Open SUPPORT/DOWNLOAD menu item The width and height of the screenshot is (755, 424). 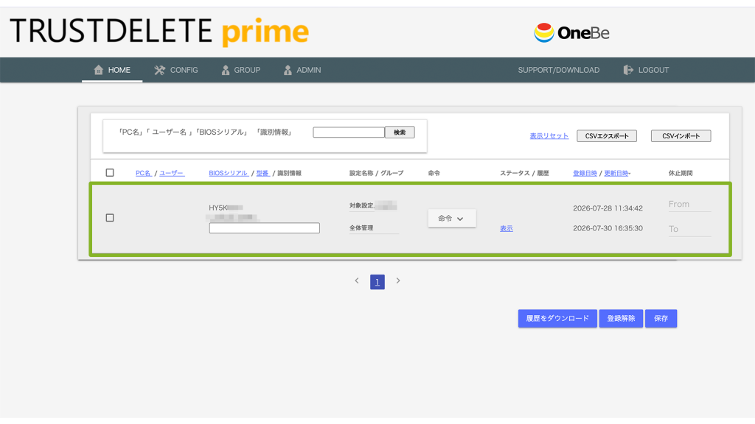click(559, 70)
